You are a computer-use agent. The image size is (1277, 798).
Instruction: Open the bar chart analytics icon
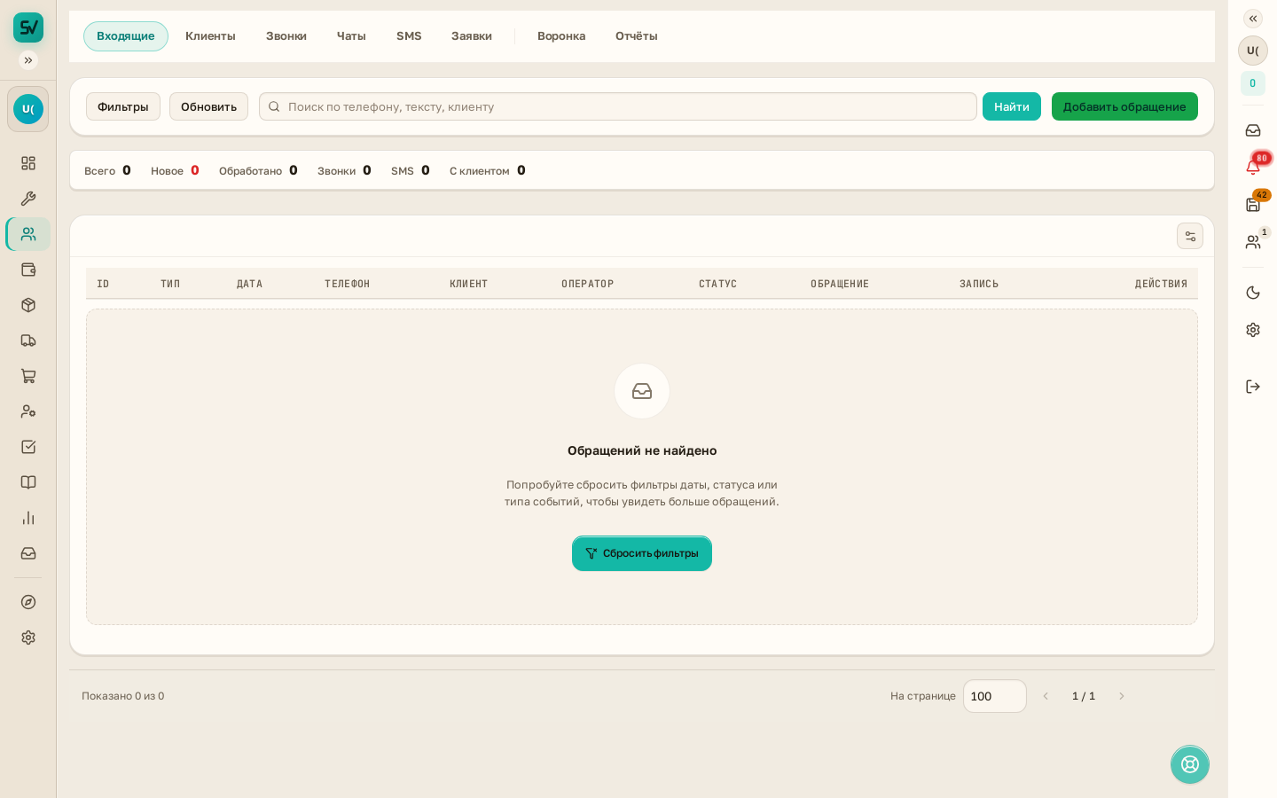(x=28, y=518)
